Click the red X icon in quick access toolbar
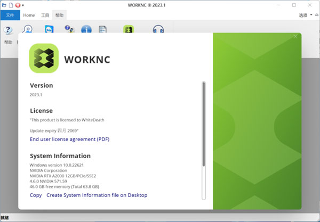This screenshot has width=320, height=222. 18,5
